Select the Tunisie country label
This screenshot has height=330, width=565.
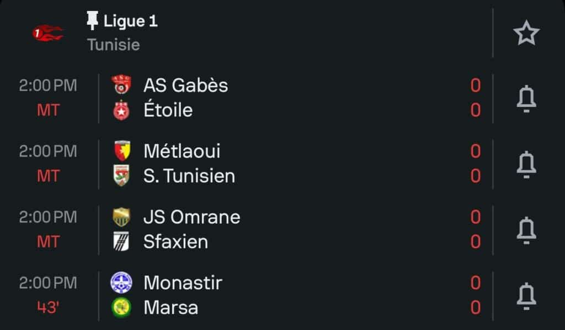click(113, 45)
